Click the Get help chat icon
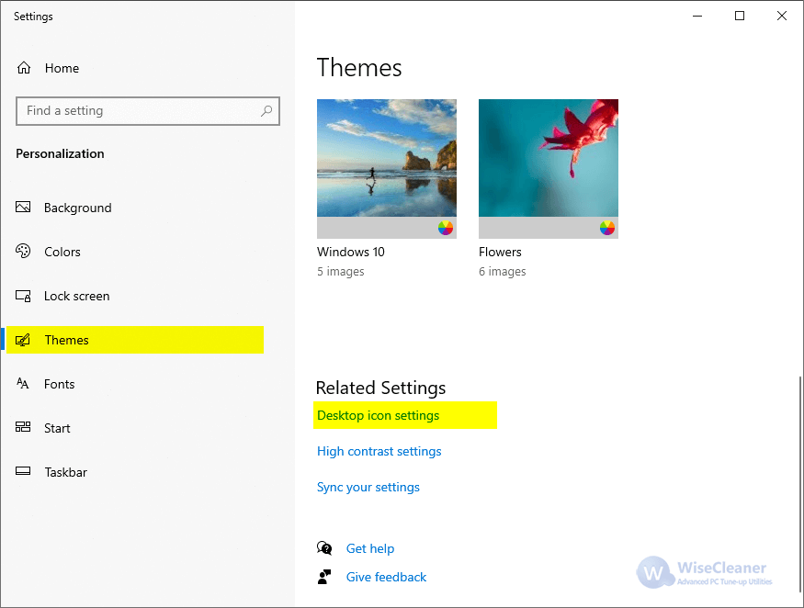804x608 pixels. click(324, 548)
